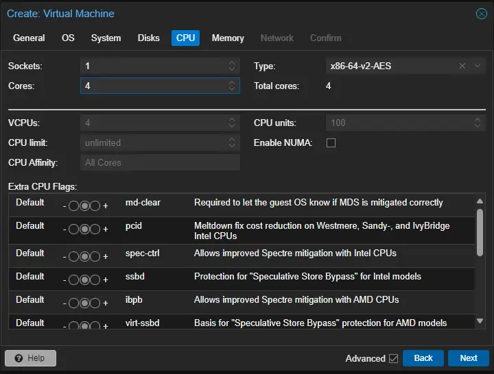The image size is (494, 374).
Task: Decrease Cores value with down arrow
Action: (x=233, y=89)
